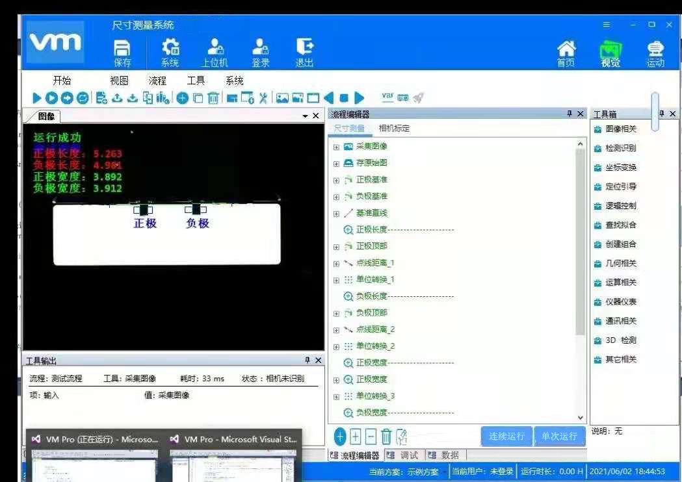Click the 单次运行 button
The height and width of the screenshot is (482, 682).
coord(559,436)
